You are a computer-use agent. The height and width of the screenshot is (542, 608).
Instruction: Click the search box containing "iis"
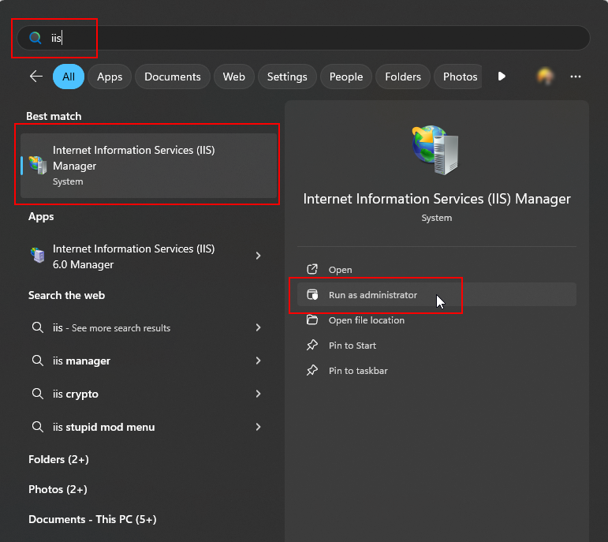pos(304,38)
